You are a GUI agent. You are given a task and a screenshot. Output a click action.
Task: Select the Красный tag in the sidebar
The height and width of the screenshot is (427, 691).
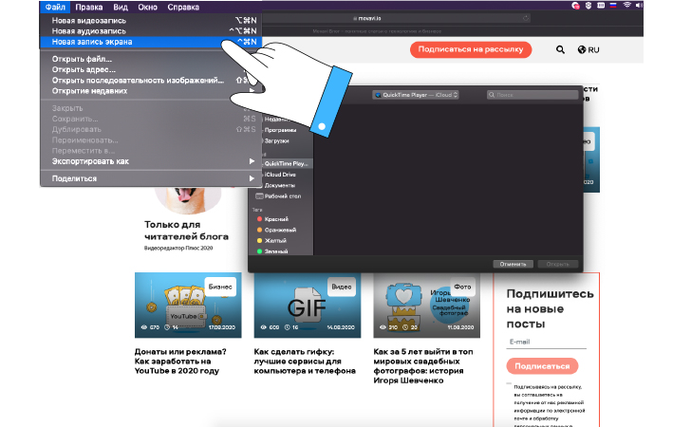[270, 219]
